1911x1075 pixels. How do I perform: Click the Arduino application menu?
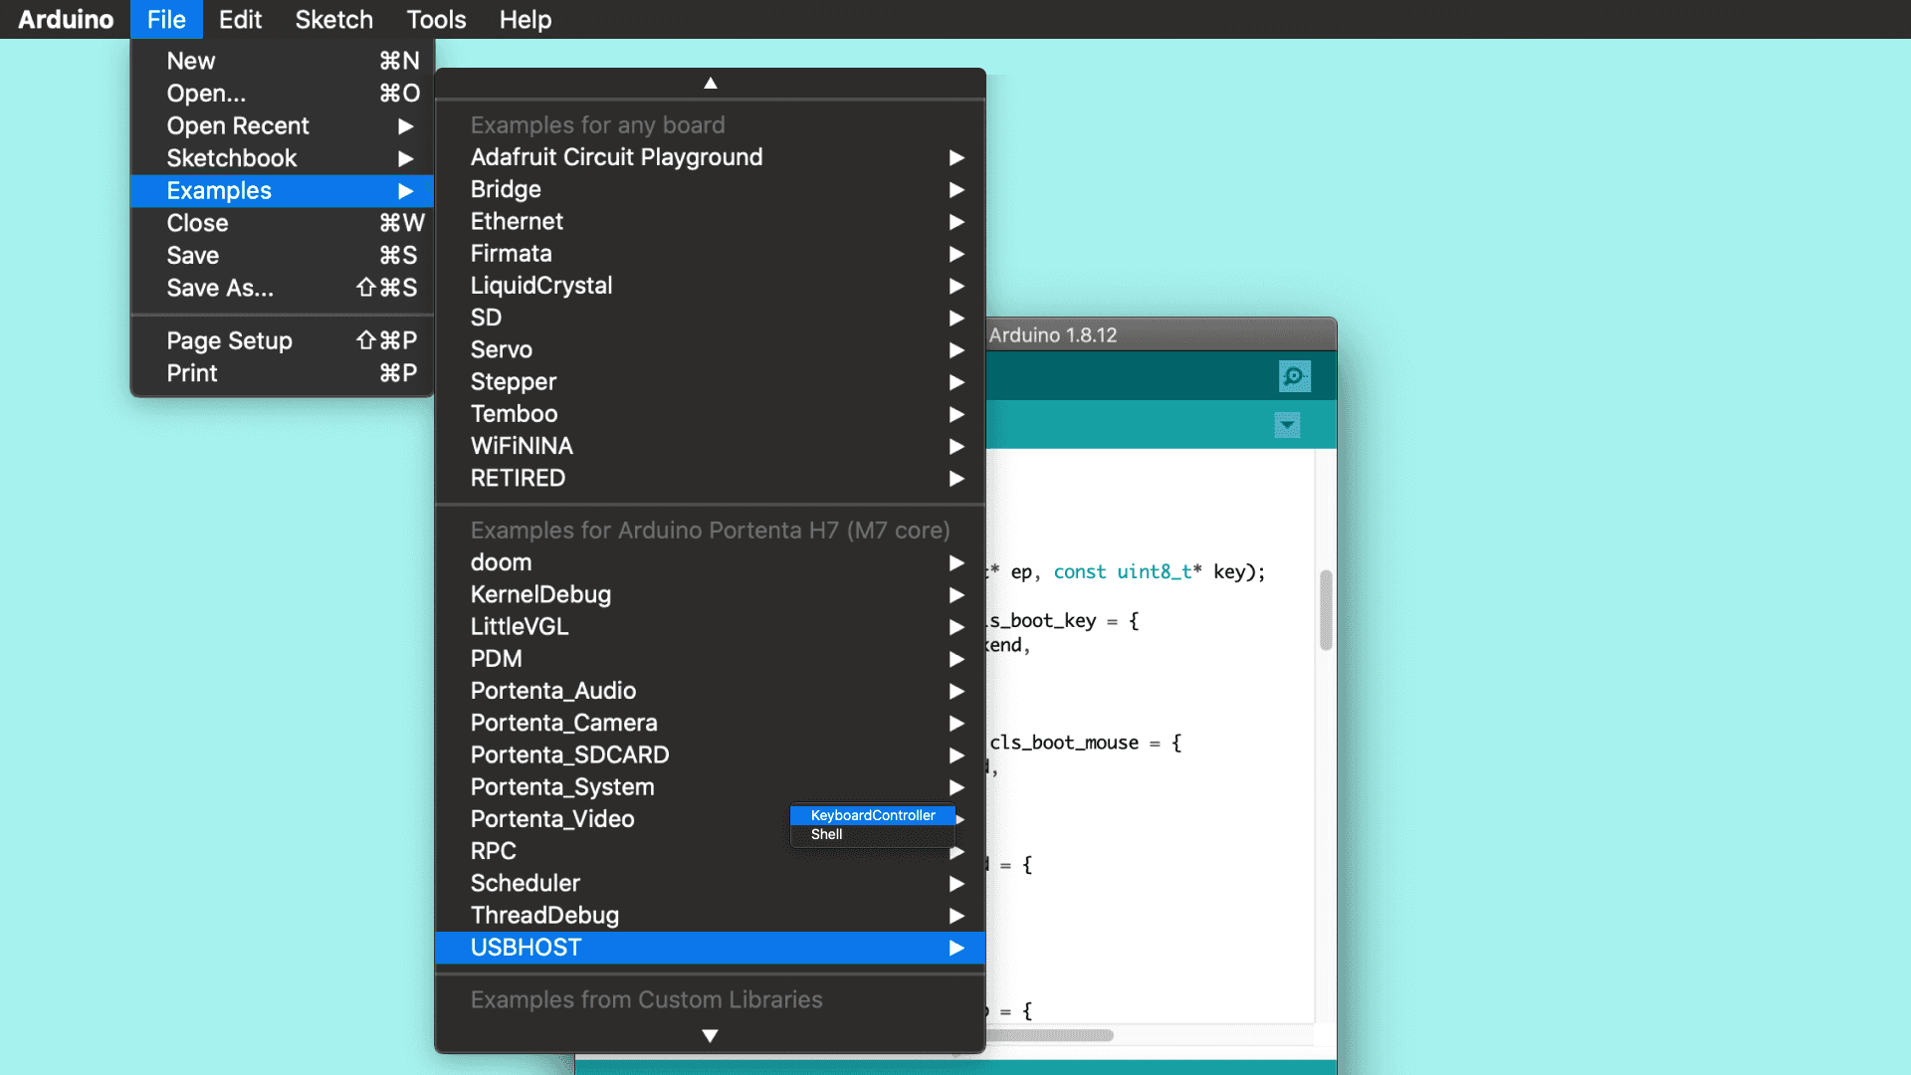pos(66,20)
